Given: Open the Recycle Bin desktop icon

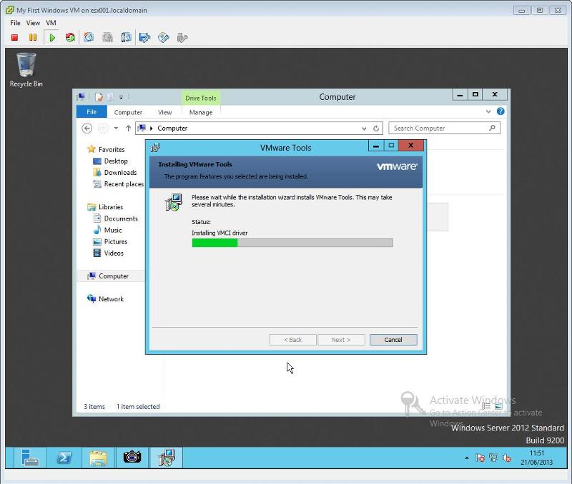Looking at the screenshot, I should point(26,69).
